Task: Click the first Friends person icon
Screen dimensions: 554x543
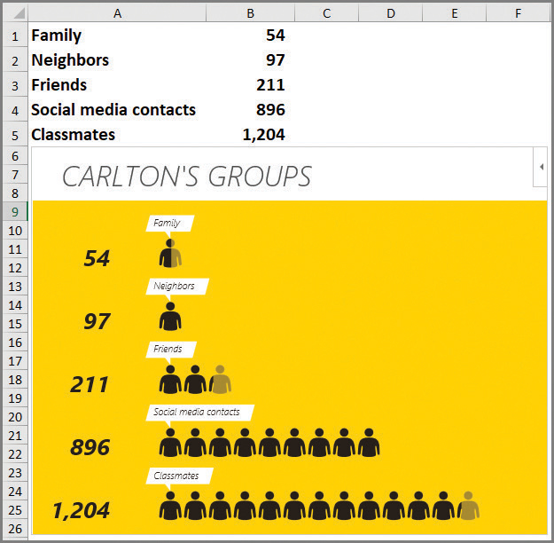Action: pos(170,380)
